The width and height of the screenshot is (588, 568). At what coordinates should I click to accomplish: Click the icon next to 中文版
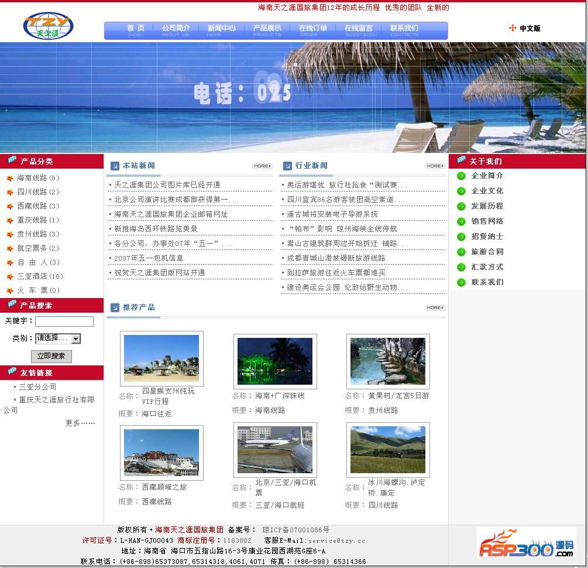click(x=513, y=28)
